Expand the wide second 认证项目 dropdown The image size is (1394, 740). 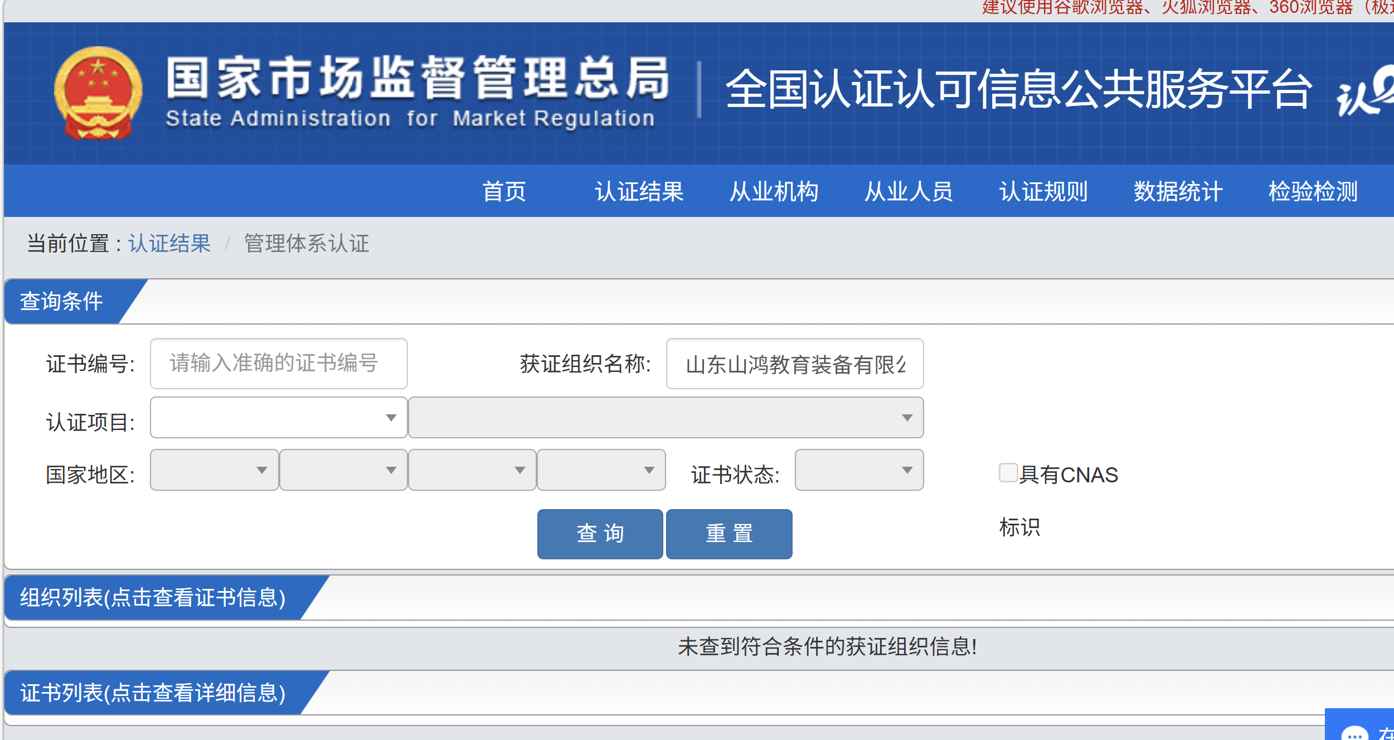point(666,417)
